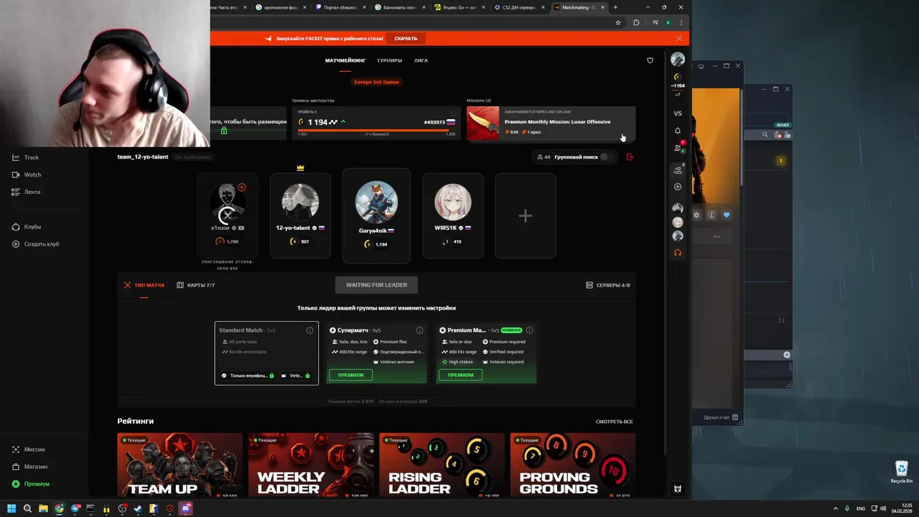Open notifications bell in right rail
919x517 pixels.
(x=678, y=131)
